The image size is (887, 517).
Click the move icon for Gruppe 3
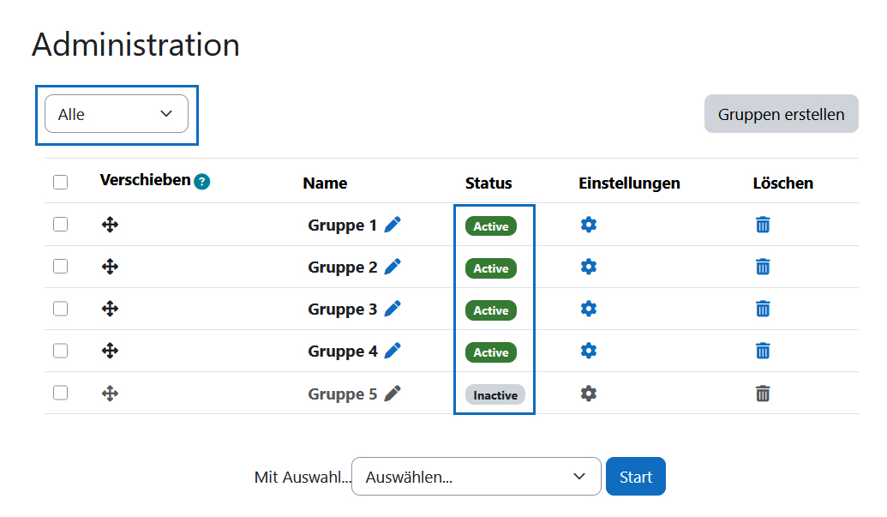click(110, 309)
